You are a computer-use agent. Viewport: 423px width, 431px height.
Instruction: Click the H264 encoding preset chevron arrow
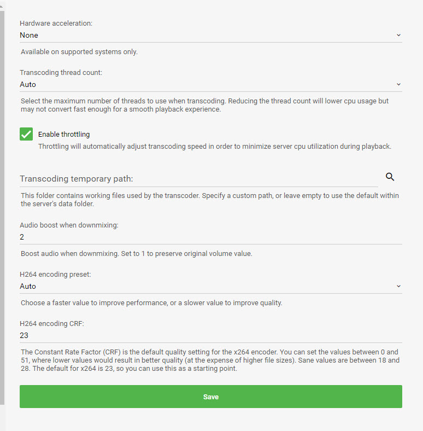tap(398, 286)
